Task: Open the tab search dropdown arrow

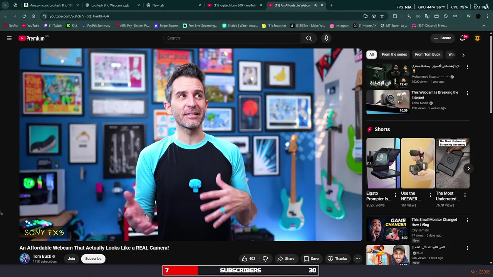Action: click(x=5, y=5)
